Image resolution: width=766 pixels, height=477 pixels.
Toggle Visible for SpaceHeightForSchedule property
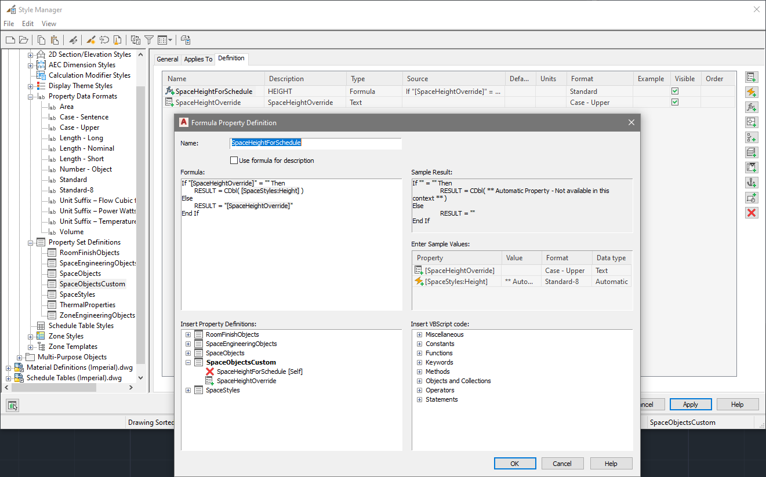[675, 90]
